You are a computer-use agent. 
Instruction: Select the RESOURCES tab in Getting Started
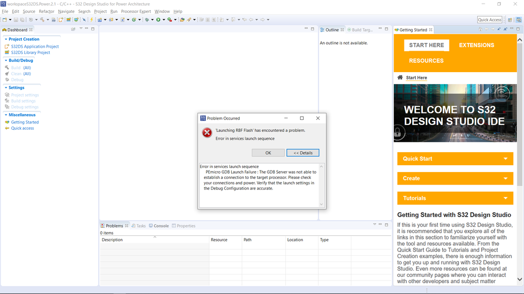tap(426, 61)
